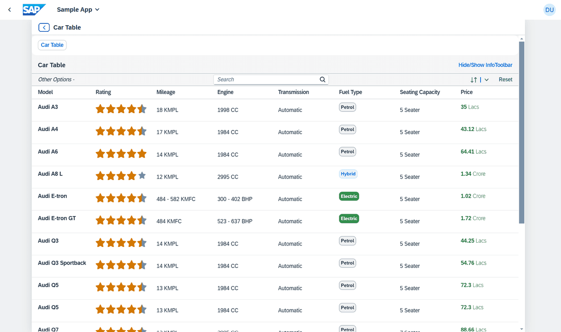The height and width of the screenshot is (332, 561).
Task: Select the Audi A6 model name
Action: click(48, 152)
